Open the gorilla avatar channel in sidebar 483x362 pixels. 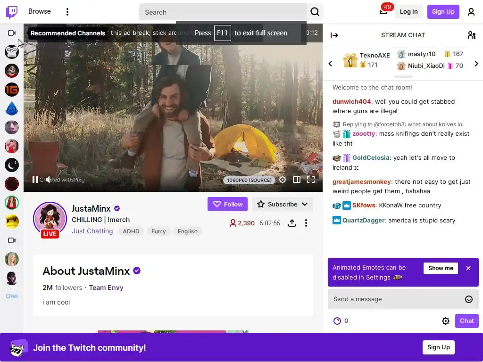[12, 52]
